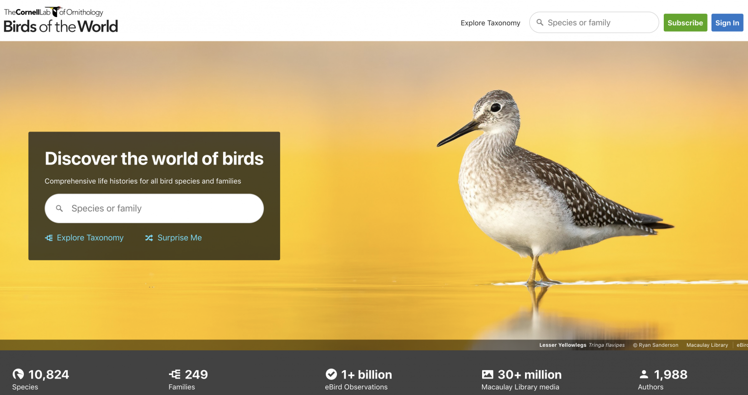Click the Authors person icon
Image resolution: width=748 pixels, height=395 pixels.
[x=644, y=374]
